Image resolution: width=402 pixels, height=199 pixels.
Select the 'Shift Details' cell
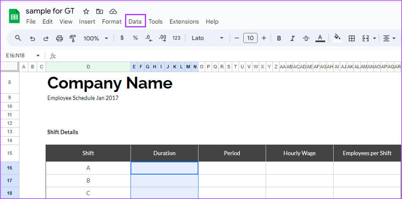pyautogui.click(x=63, y=132)
